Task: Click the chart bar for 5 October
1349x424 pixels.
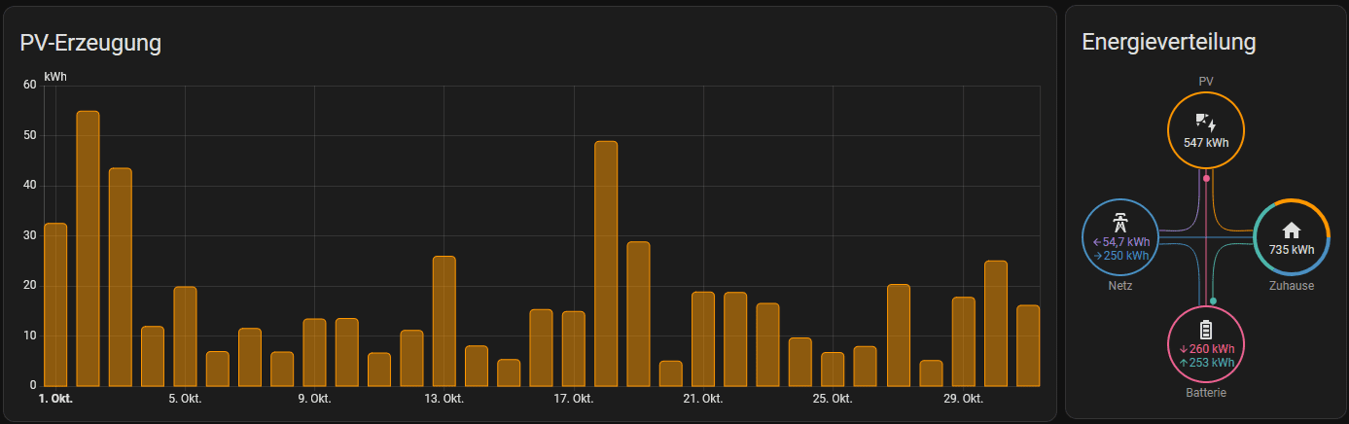Action: [185, 336]
